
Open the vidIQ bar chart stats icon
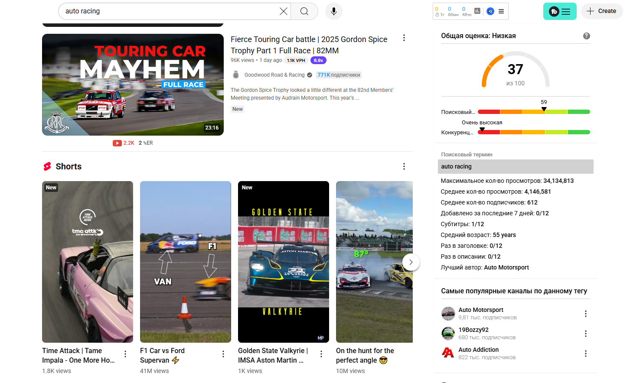pyautogui.click(x=477, y=11)
